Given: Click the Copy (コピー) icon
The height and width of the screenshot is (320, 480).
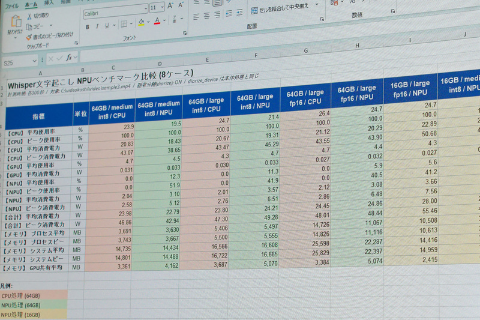Looking at the screenshot, I should pyautogui.click(x=29, y=27).
